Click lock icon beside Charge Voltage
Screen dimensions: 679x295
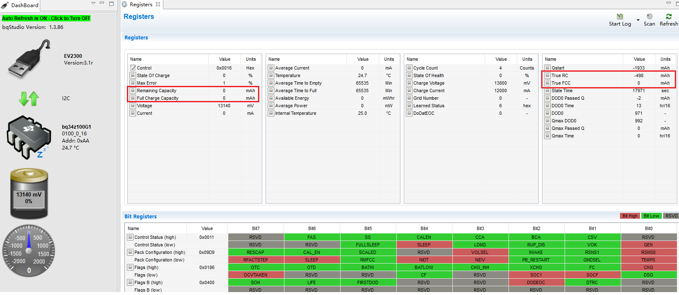click(409, 83)
